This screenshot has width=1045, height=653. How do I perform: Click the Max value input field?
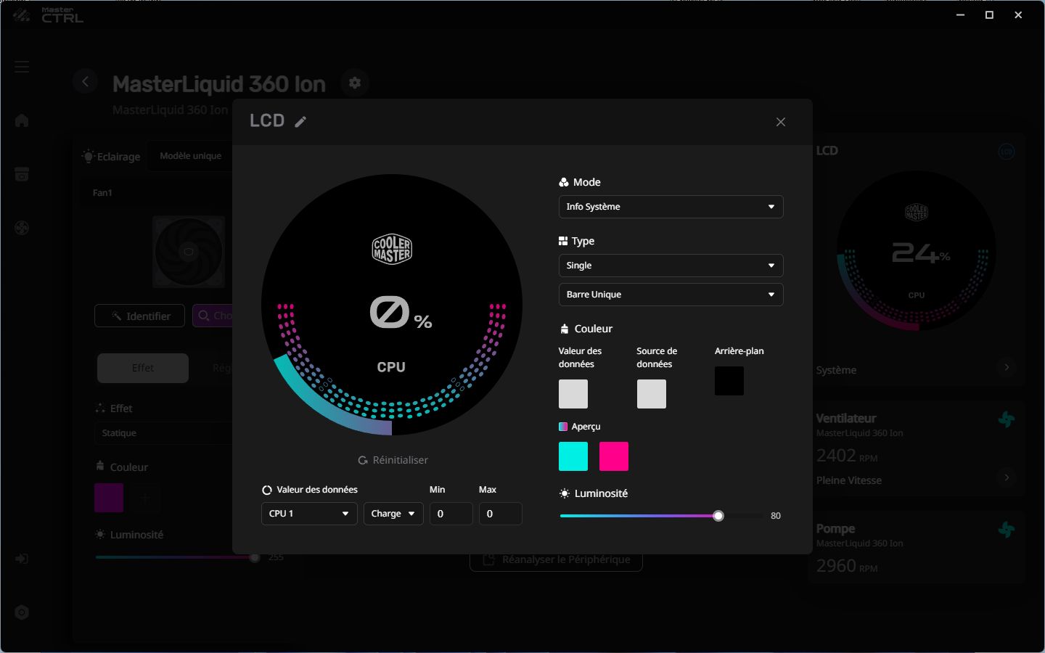(500, 514)
